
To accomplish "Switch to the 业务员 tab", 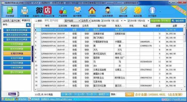I will 6,21.
